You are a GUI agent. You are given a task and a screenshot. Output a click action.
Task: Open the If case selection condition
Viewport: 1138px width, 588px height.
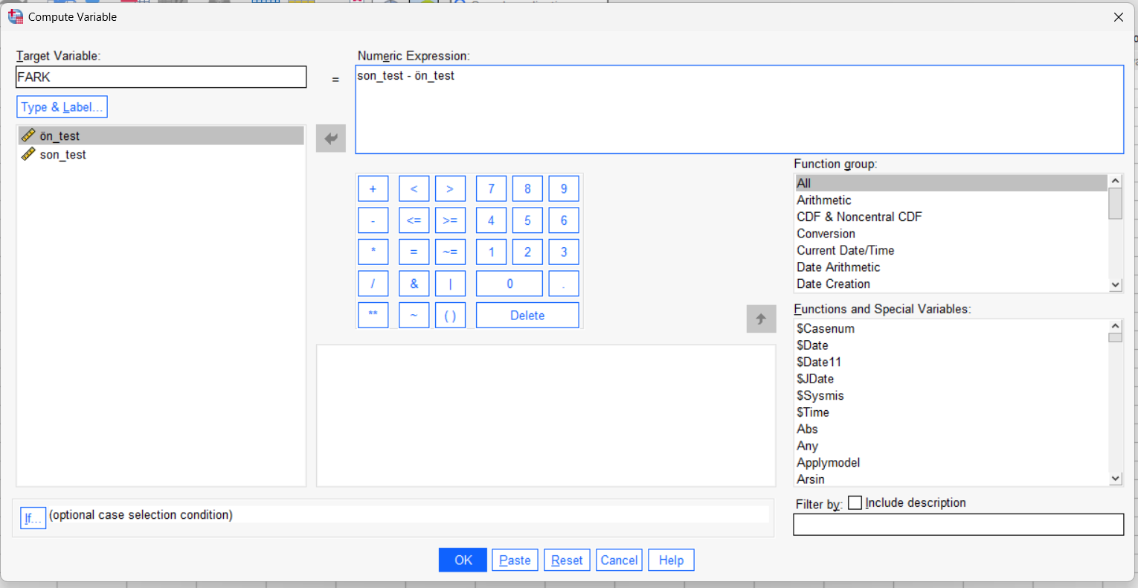[33, 518]
